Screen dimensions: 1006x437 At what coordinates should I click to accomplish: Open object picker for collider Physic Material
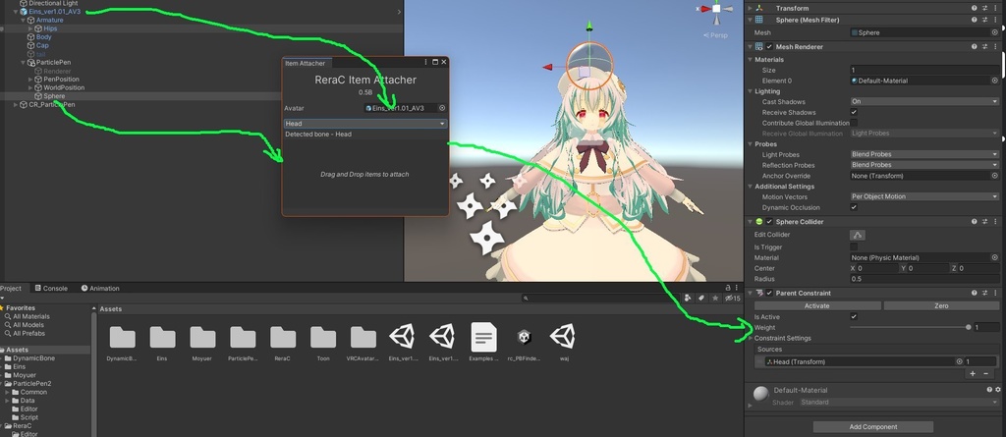pos(994,257)
